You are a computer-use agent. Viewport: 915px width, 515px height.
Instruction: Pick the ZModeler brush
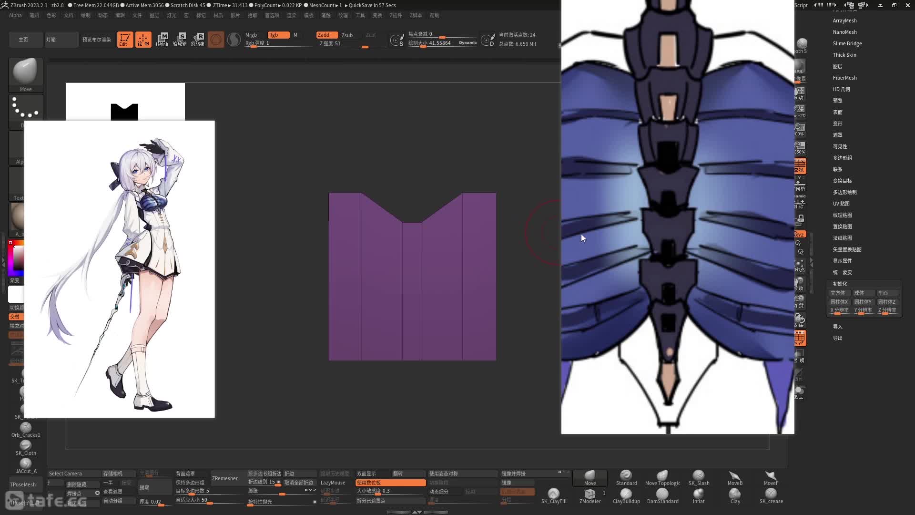[x=590, y=496]
